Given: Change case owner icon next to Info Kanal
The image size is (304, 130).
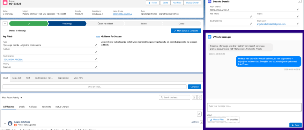Looking at the screenshot, I should tap(102, 14).
